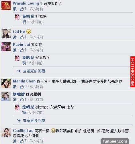Click thumbs-up icon under Kevin Lai's comment
This screenshot has height=144, width=135.
tap(22, 50)
